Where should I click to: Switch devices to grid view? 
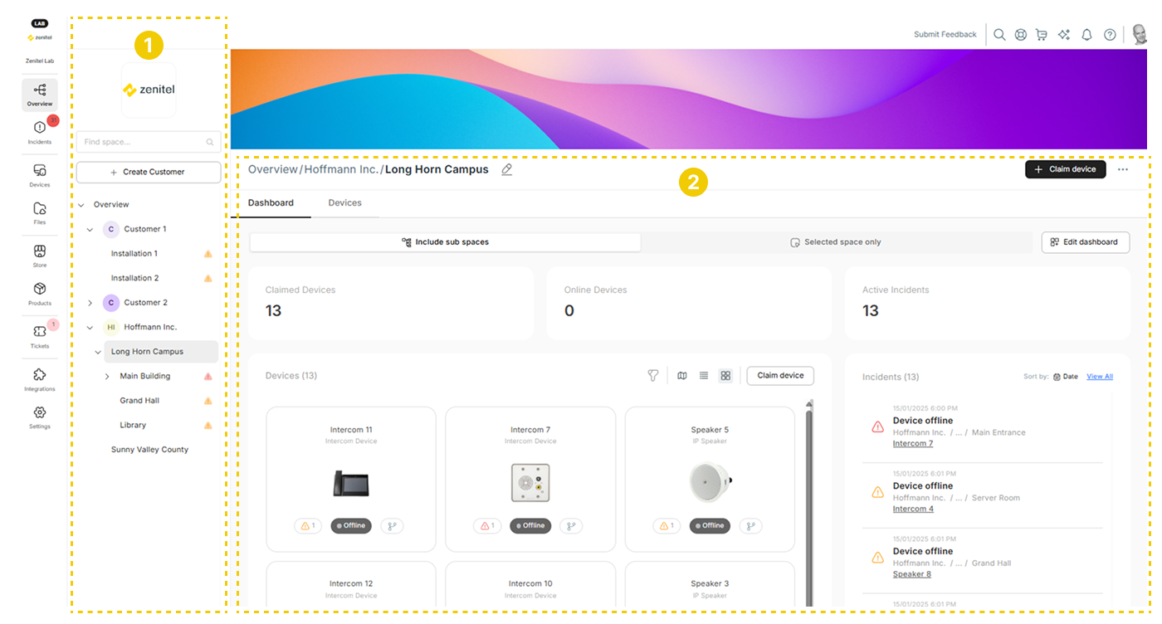point(725,376)
